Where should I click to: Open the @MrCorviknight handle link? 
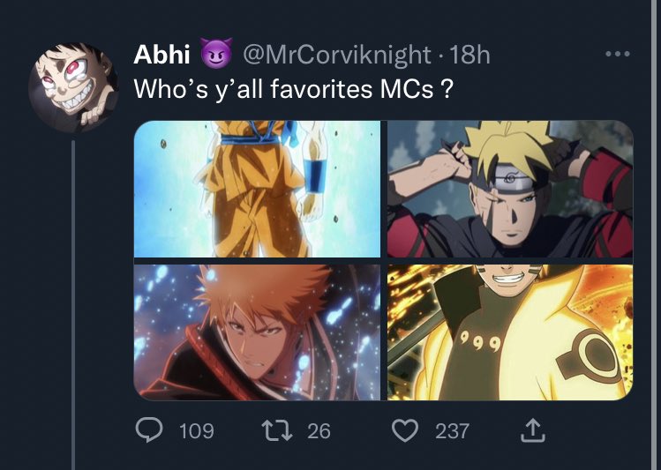click(337, 55)
